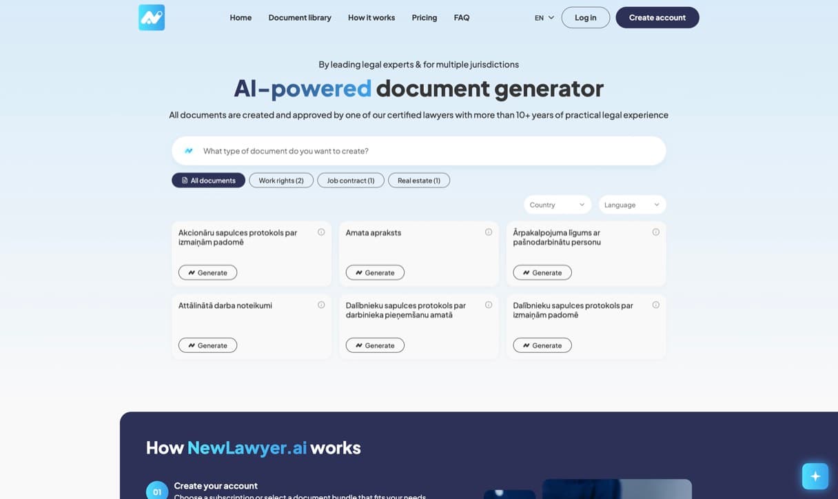
Task: Open Document library page
Action: coord(300,18)
